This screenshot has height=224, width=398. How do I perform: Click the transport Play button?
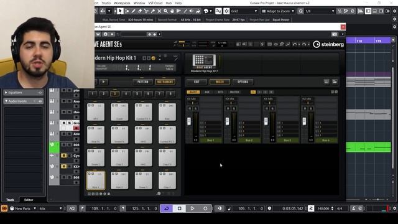192,208
